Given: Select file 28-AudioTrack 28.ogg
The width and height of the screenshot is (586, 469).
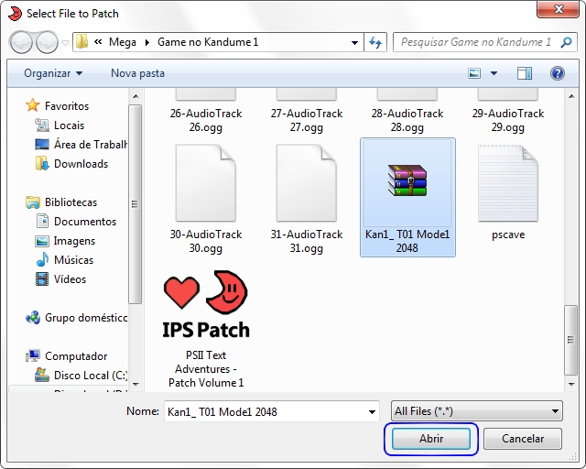Looking at the screenshot, I should click(407, 111).
